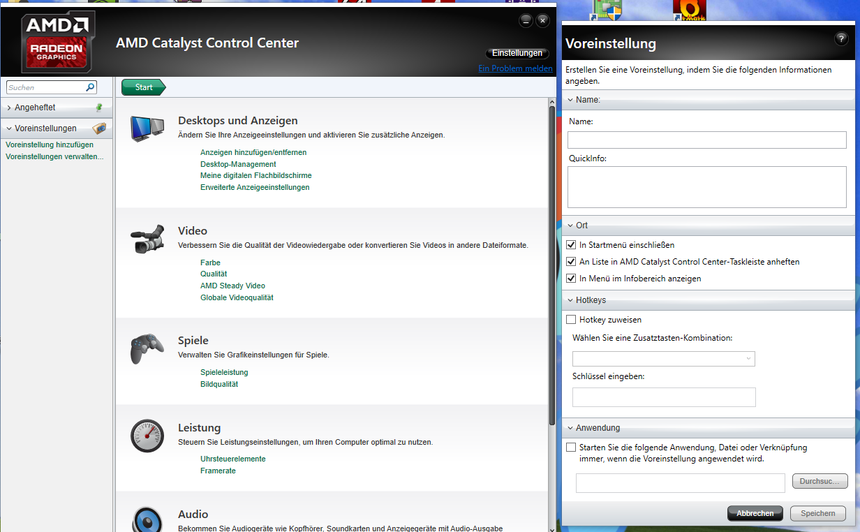Open the Farbe video link
860x532 pixels.
pos(210,263)
